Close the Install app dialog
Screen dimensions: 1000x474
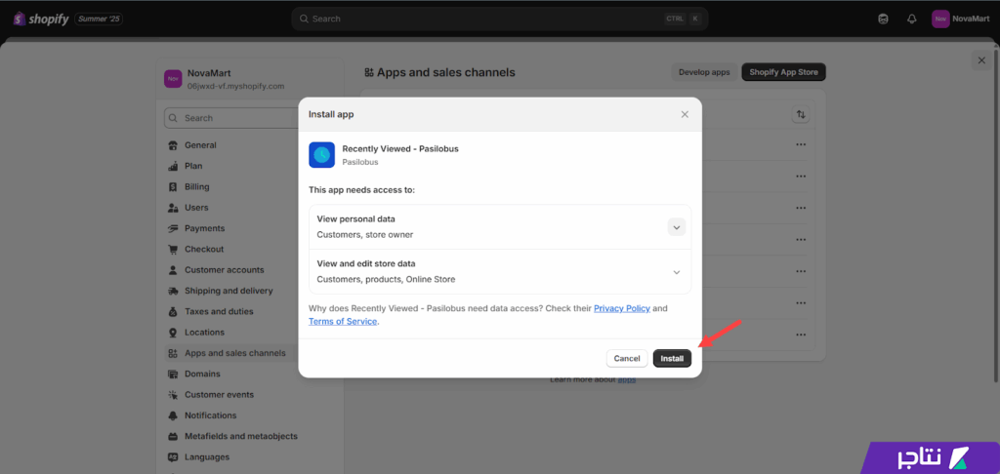tap(685, 115)
